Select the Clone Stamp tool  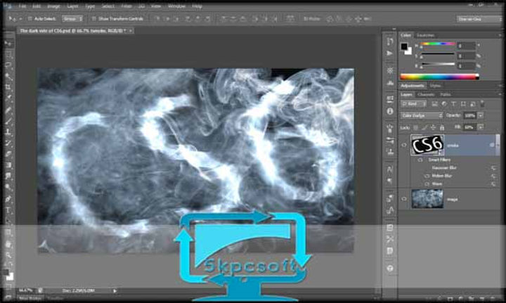[x=8, y=132]
